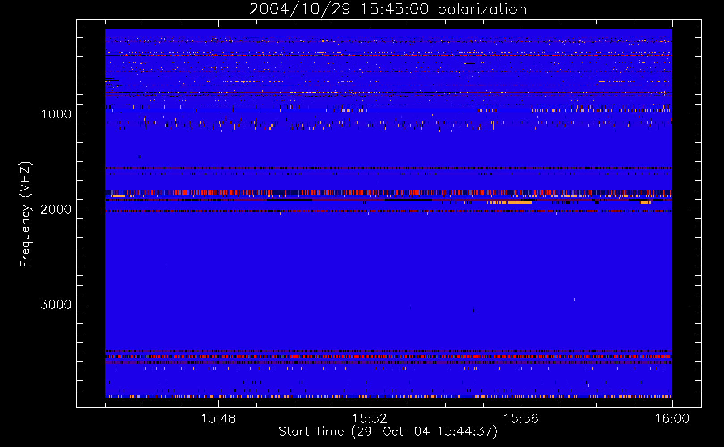Click the 16:00 time tick label

(x=672, y=419)
